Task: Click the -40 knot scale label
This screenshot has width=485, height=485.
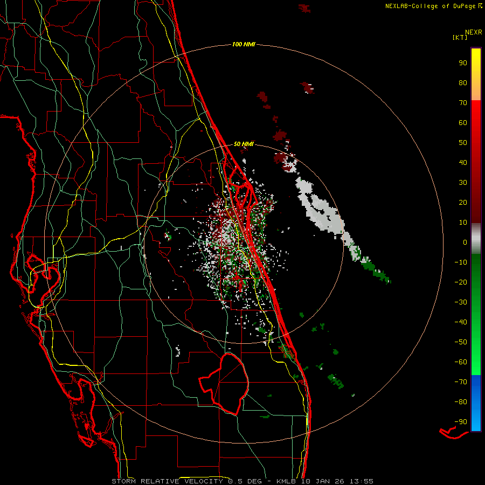Action: point(461,322)
